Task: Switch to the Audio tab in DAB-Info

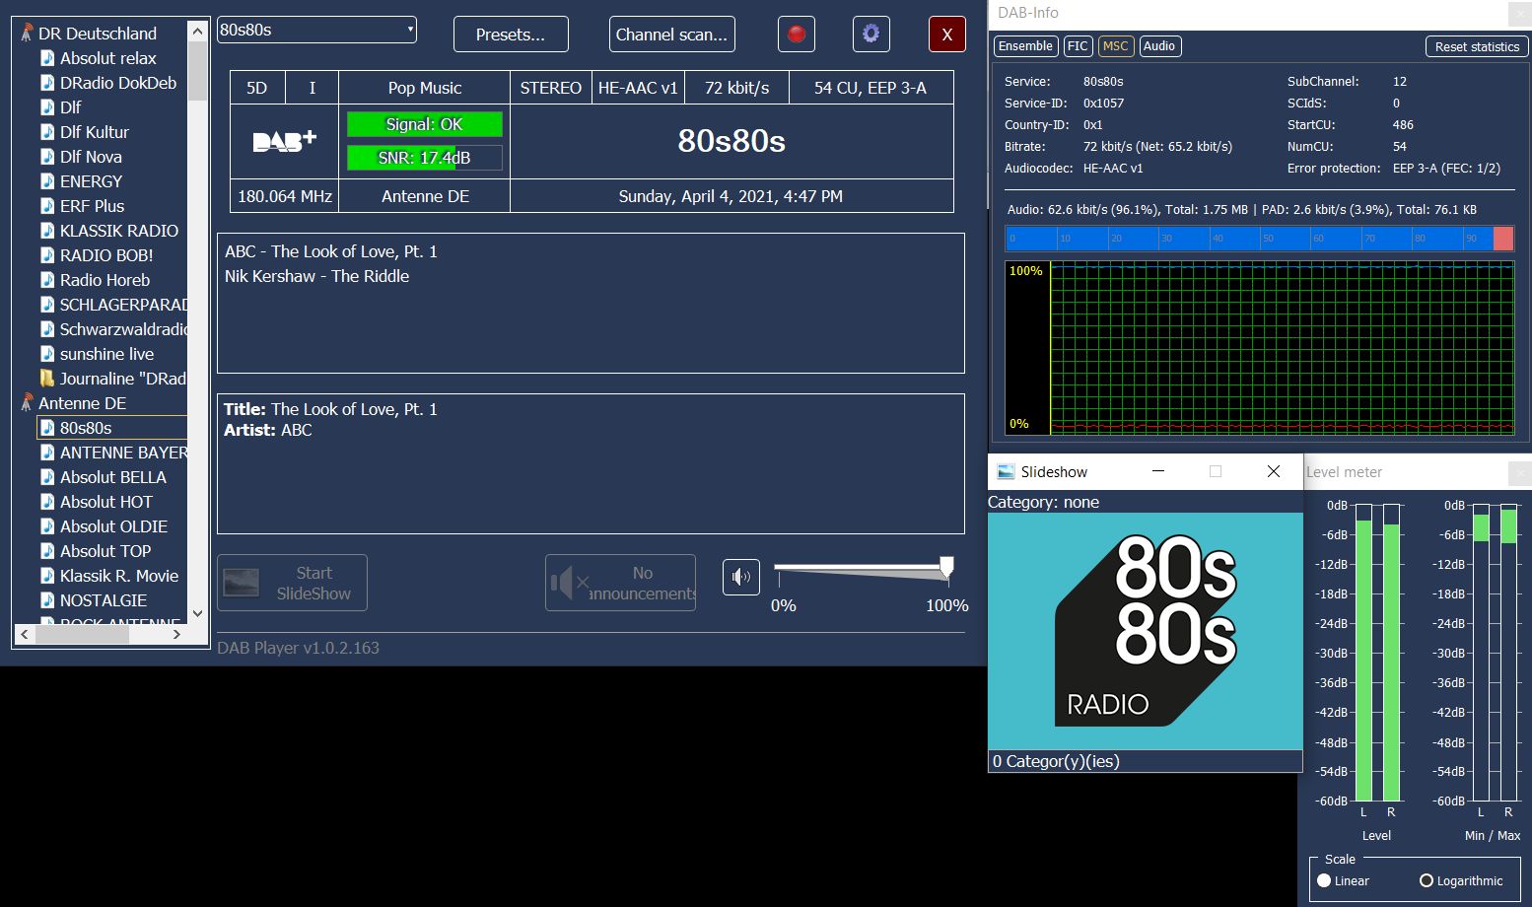Action: click(x=1159, y=46)
